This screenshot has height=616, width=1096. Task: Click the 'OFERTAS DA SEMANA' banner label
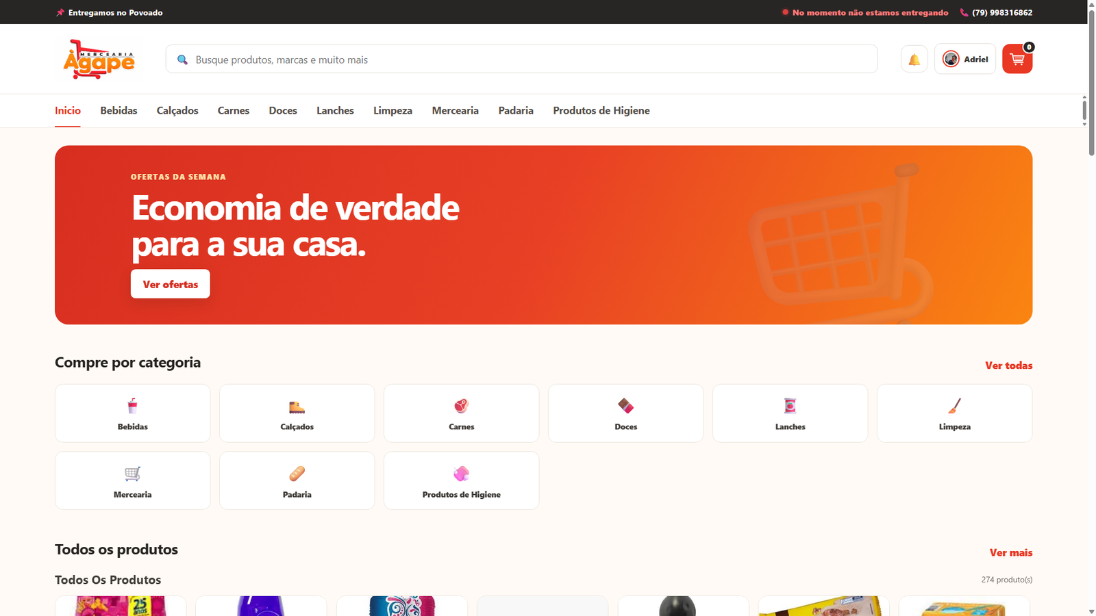[x=178, y=177]
